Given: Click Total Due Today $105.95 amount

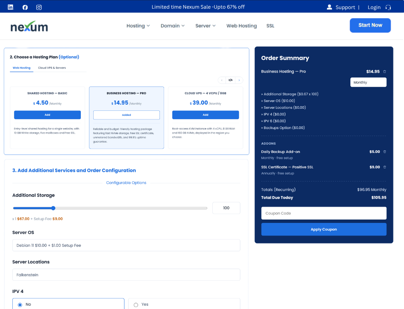Looking at the screenshot, I should coord(379,197).
